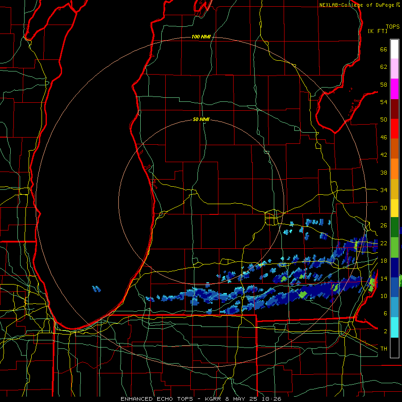Click the medium blue 18 kft swatch
402x402 pixels.
[x=394, y=287]
